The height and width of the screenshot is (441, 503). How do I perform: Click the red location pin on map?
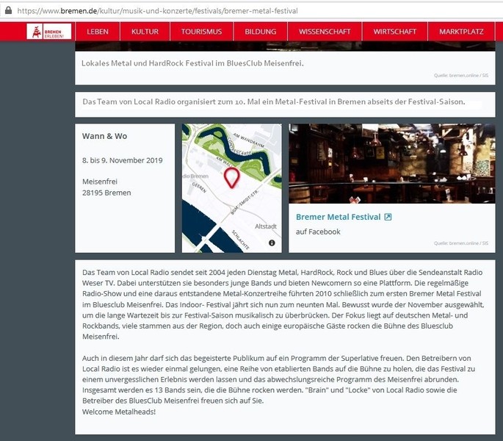click(x=231, y=178)
